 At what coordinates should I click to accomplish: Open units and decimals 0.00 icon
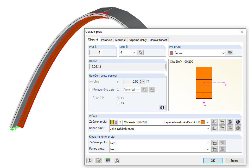(108, 160)
